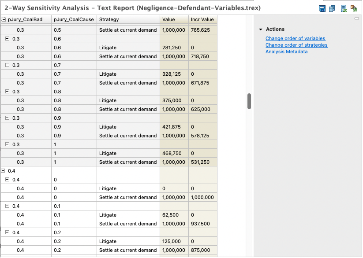Select the Litigate value 62,500 cell

174,215
